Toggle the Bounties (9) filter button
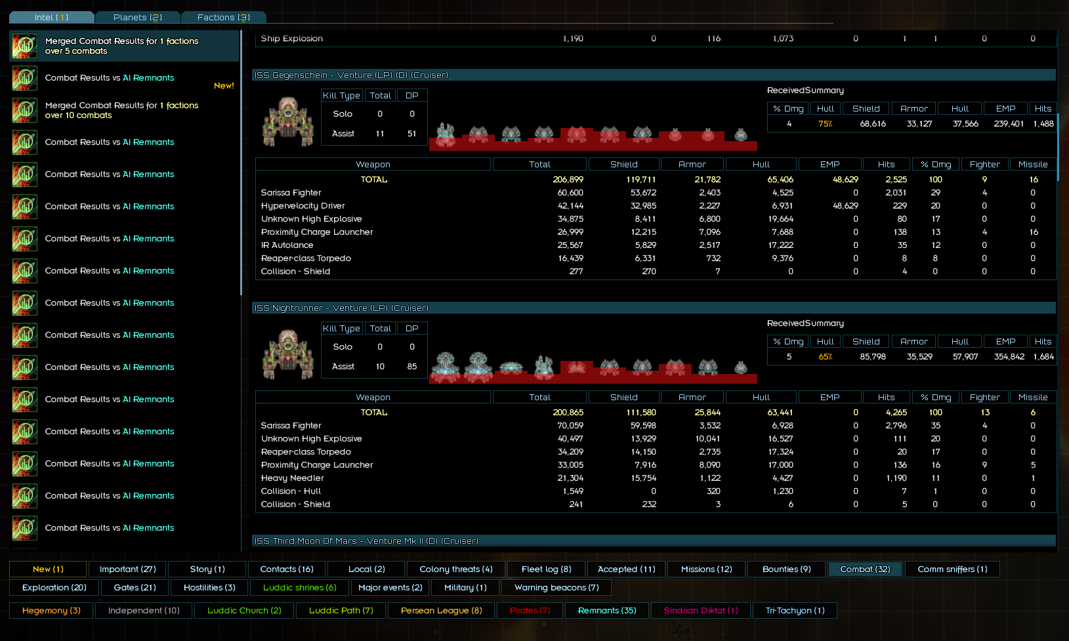Screen dimensions: 1069x641 point(787,569)
